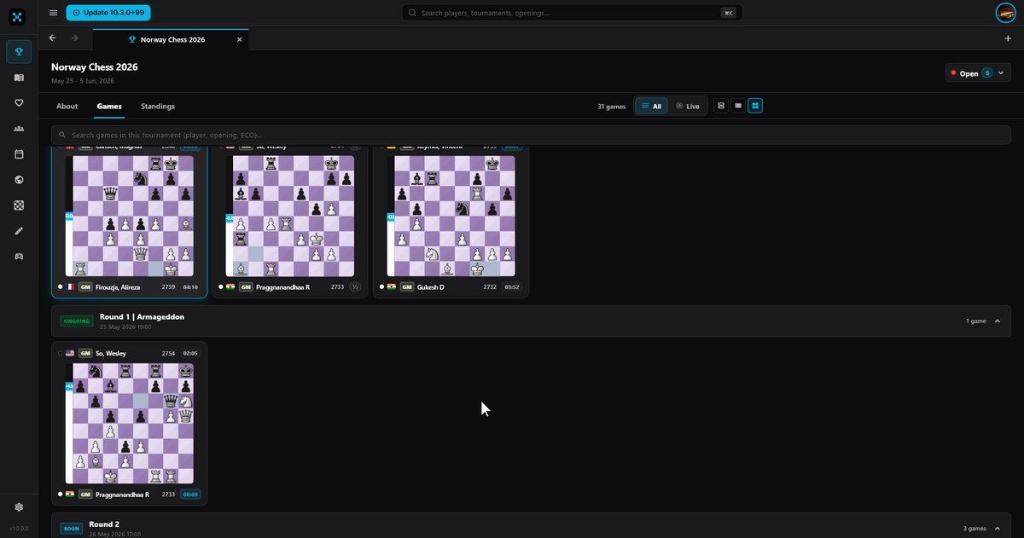The height and width of the screenshot is (538, 1024).
Task: Expand the Round 2 section
Action: (998, 529)
